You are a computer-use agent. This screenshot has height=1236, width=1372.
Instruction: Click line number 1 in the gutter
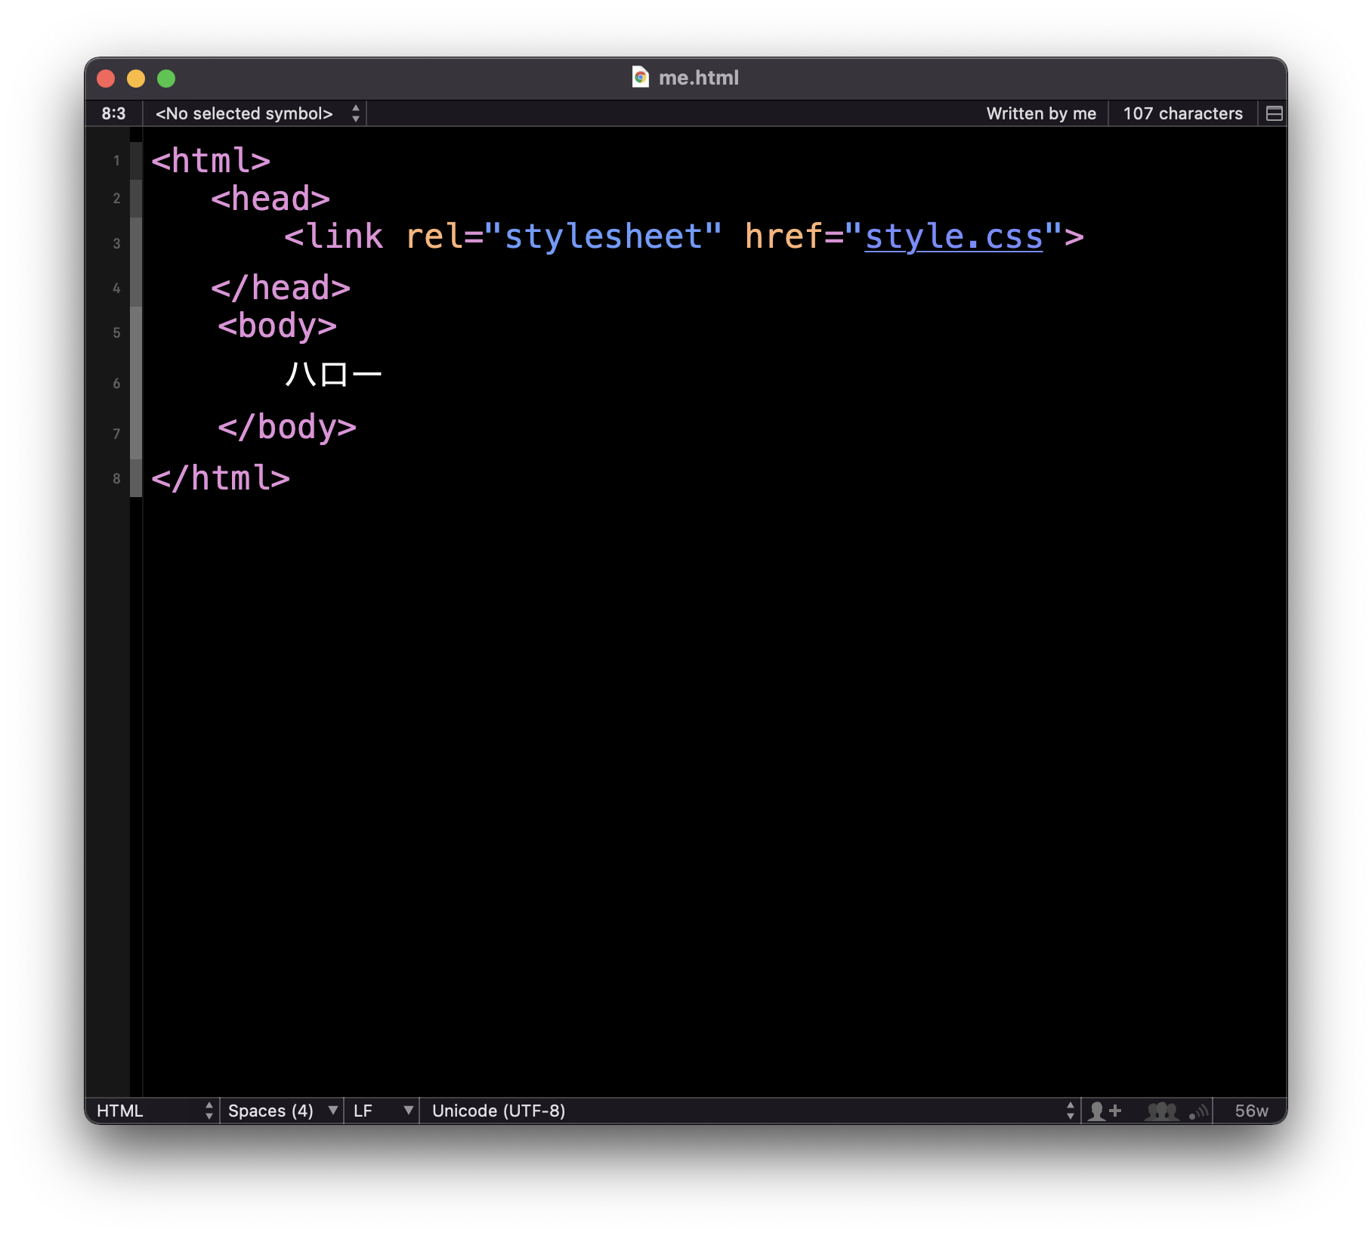click(x=116, y=161)
